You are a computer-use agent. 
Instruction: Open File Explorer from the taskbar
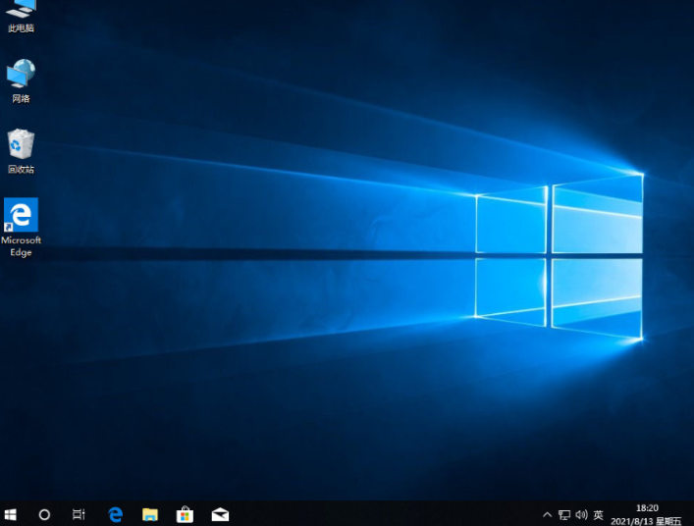coord(149,514)
